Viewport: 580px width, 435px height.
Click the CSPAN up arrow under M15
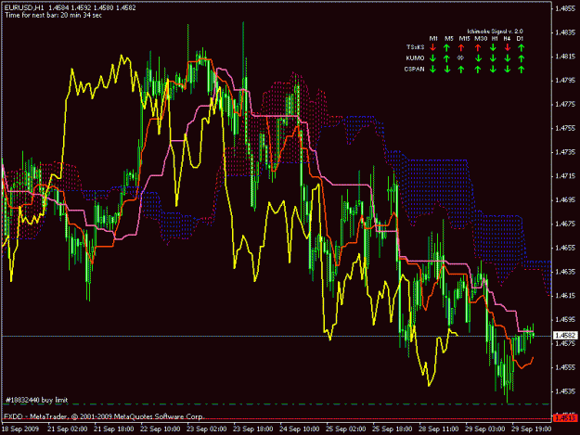coord(461,70)
